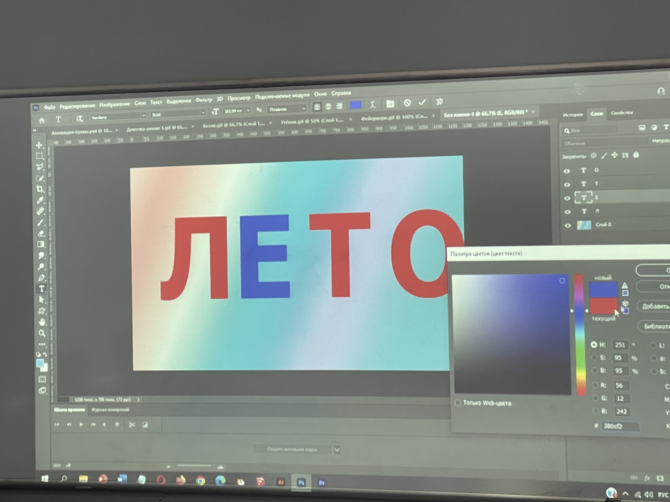The image size is (670, 502).
Task: Enable Только Web-цвета checkbox
Action: pyautogui.click(x=458, y=402)
